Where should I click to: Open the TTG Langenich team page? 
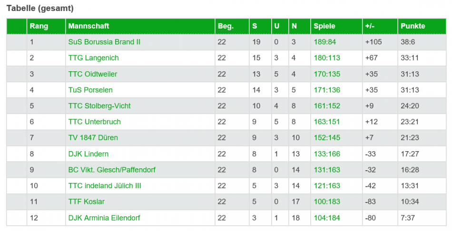pyautogui.click(x=93, y=58)
